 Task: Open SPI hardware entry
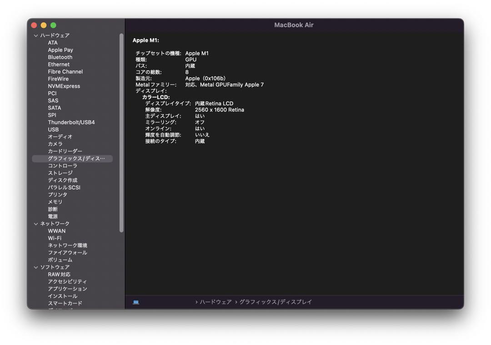52,115
